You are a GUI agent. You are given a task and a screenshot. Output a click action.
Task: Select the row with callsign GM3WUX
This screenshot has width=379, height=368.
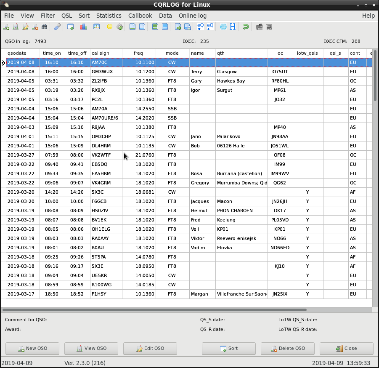click(x=189, y=72)
